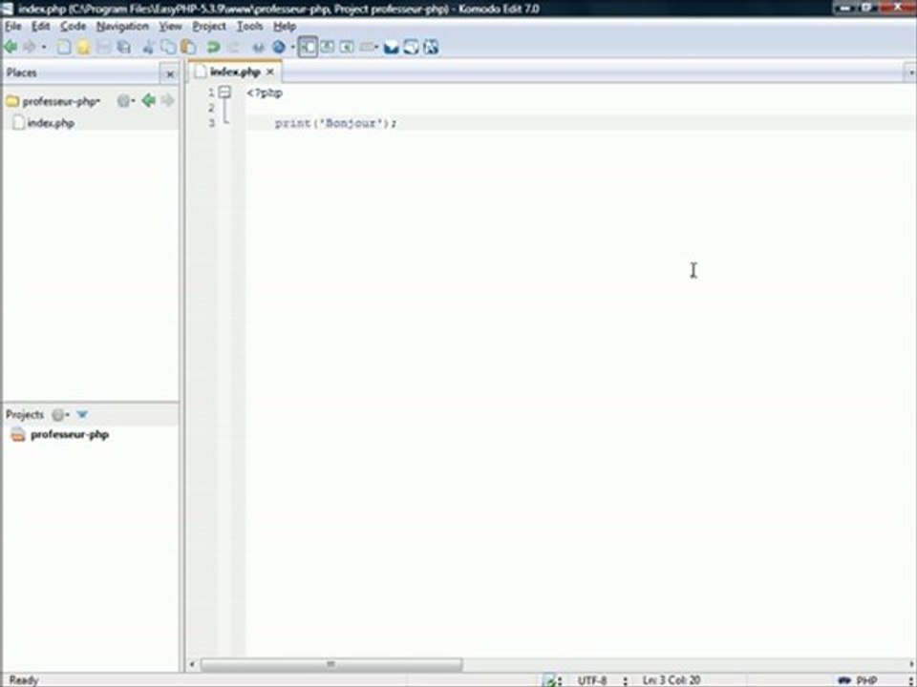This screenshot has height=687, width=917.
Task: Open the tab list dropdown right of tabs
Action: (x=910, y=73)
